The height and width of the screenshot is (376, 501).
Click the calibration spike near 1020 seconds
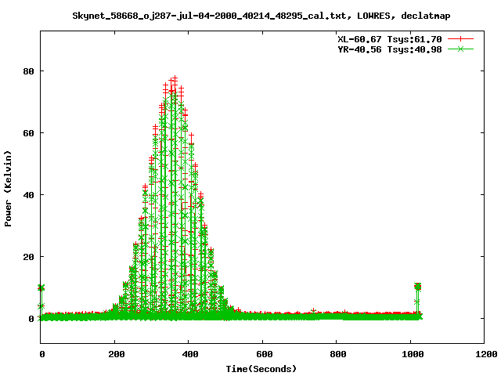pos(417,301)
